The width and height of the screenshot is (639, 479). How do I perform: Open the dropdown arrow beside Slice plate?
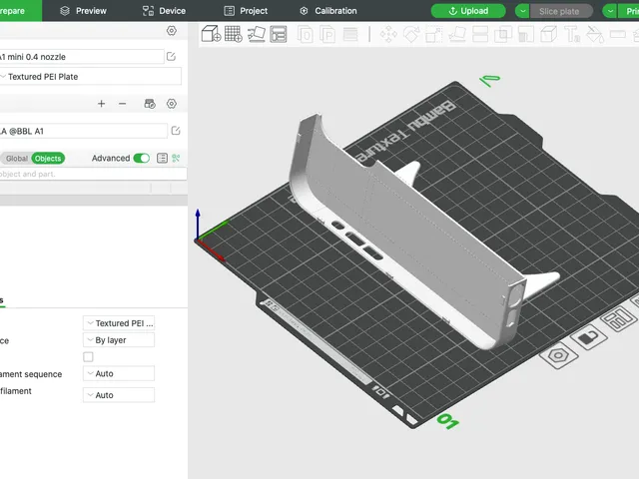(522, 11)
